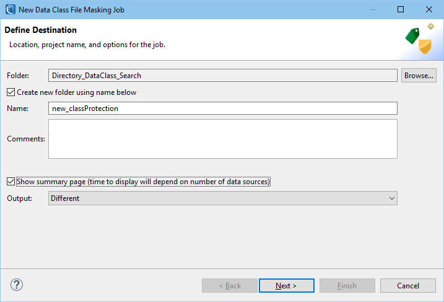Open the context-sensitive help question mark icon
Image resolution: width=444 pixels, height=302 pixels.
17,285
